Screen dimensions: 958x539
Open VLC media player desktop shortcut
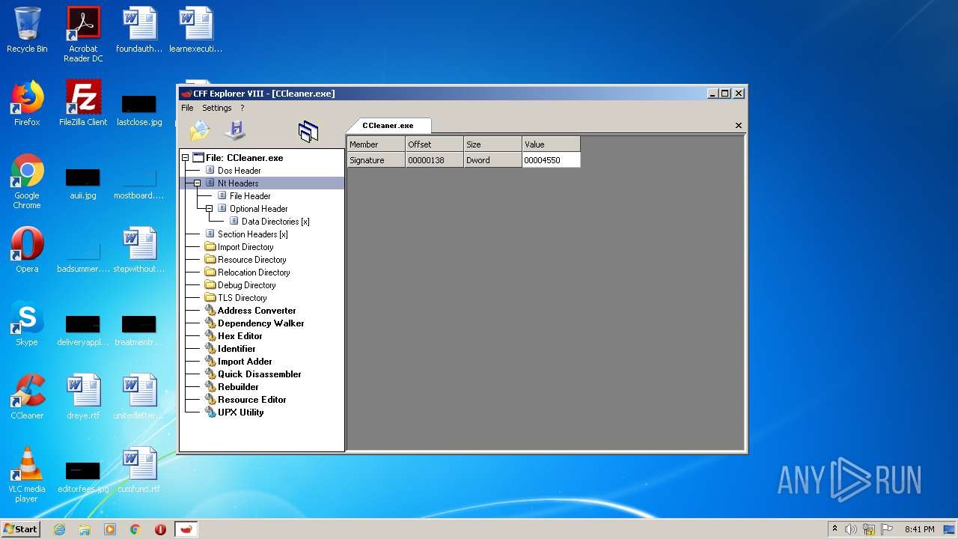(27, 475)
